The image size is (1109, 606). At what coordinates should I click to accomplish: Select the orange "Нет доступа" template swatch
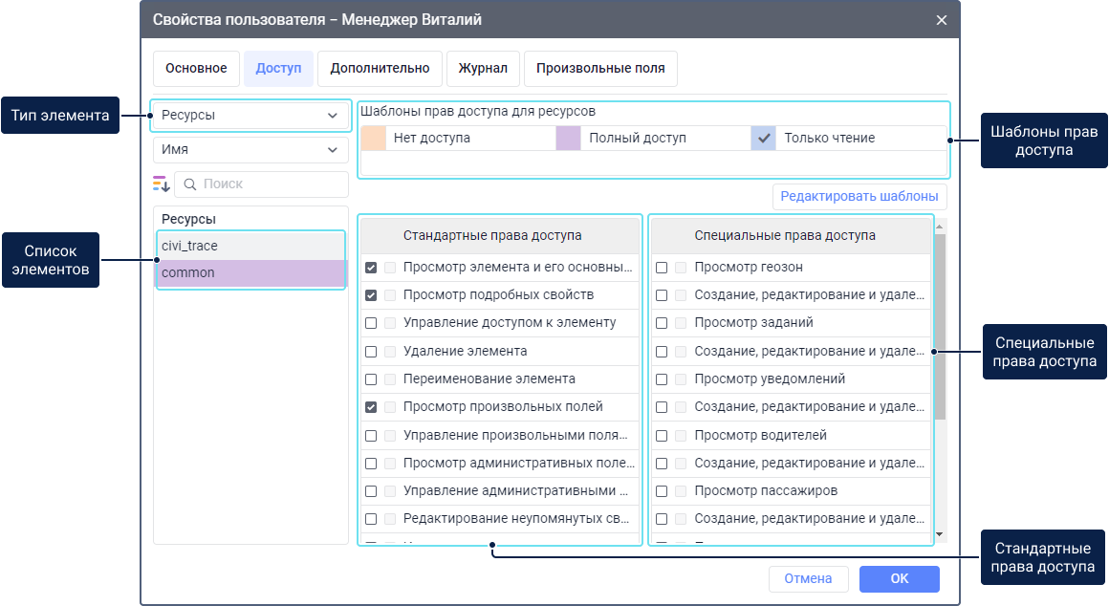click(374, 138)
